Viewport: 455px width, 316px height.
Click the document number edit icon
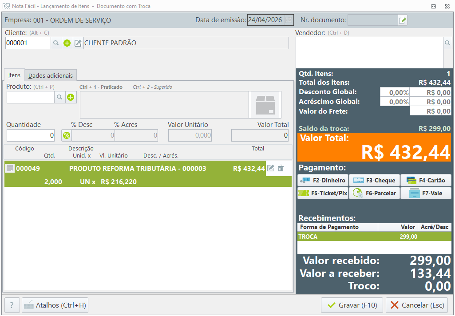click(x=402, y=20)
